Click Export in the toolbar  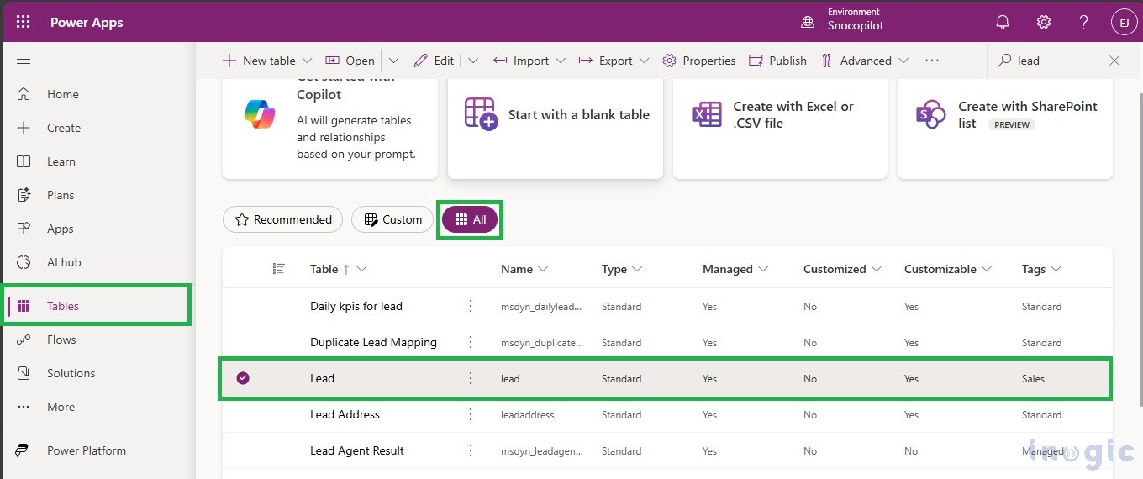click(606, 61)
